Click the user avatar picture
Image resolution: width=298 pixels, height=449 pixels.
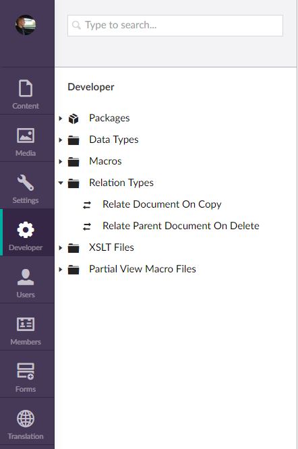[x=26, y=25]
